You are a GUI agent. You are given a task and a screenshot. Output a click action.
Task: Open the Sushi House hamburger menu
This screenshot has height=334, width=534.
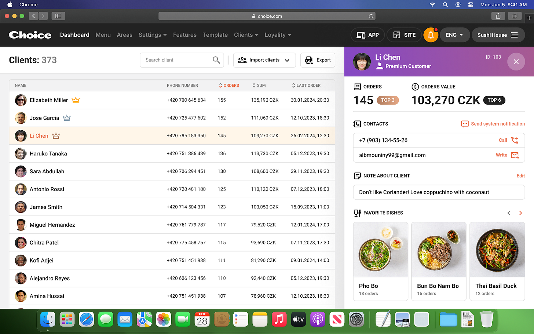[515, 35]
